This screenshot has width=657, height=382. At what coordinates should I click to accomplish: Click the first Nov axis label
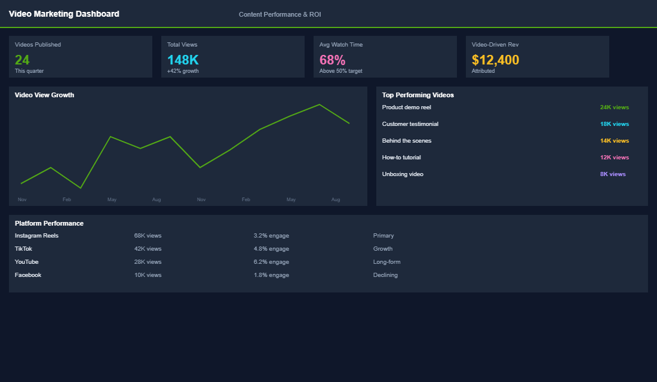click(22, 199)
